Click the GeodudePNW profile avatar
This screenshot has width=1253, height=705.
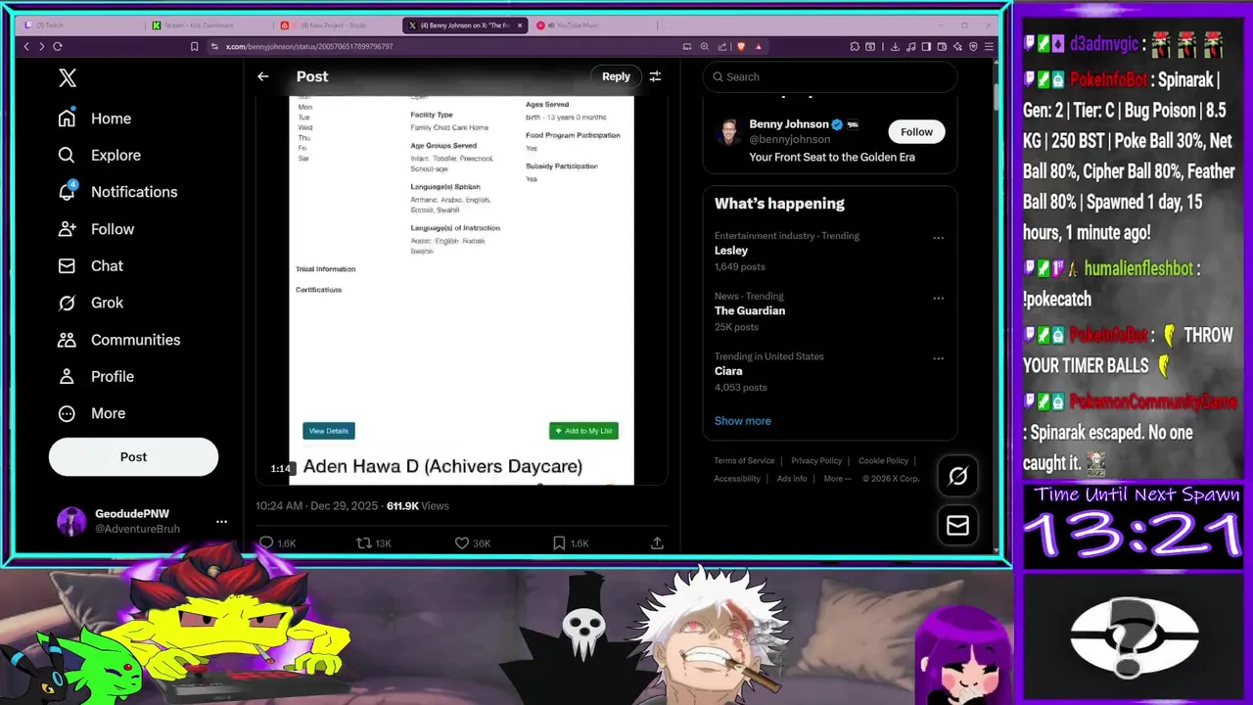(x=71, y=521)
